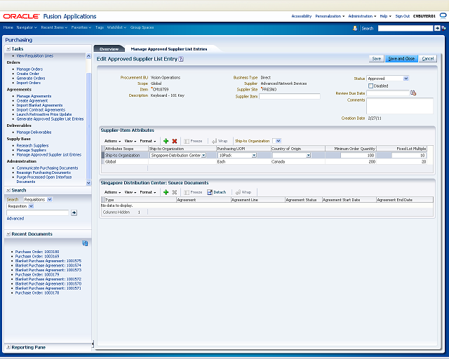Click Wrap in Supplier-Item Attributes toolbar
Viewport: 449px width, 359px height.
tap(220, 141)
